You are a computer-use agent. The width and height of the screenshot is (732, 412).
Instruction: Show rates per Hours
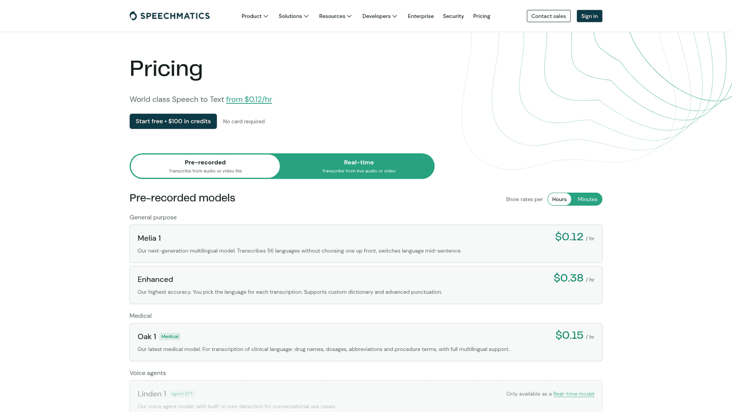(559, 199)
